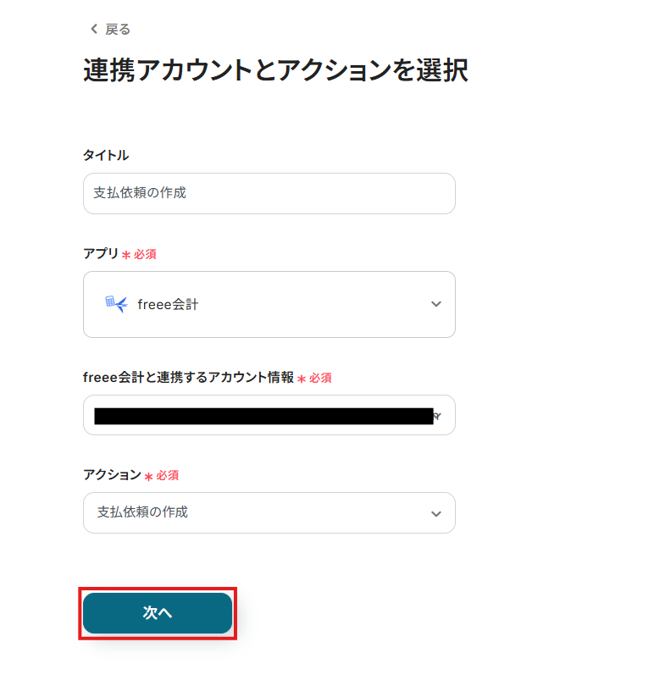Expand the アクション dropdown chevron
Image resolution: width=665 pixels, height=675 pixels.
coord(435,513)
